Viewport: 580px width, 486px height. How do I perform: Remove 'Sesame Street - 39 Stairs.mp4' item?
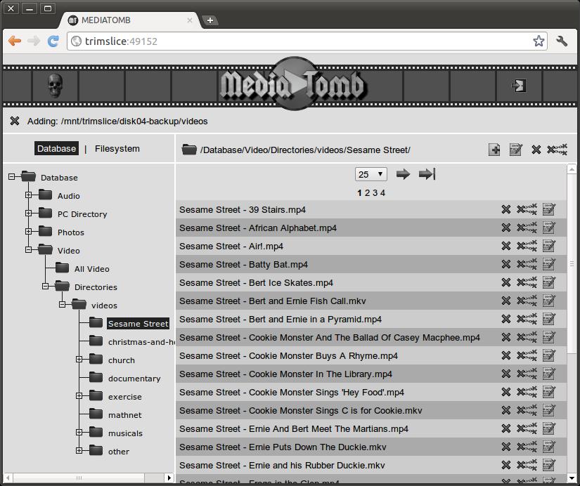point(505,209)
